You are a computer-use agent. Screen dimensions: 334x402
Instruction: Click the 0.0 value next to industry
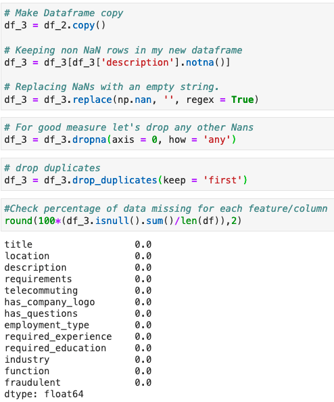coord(143,359)
